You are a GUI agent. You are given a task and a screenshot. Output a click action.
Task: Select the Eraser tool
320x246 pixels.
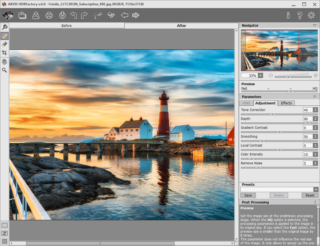(4, 44)
